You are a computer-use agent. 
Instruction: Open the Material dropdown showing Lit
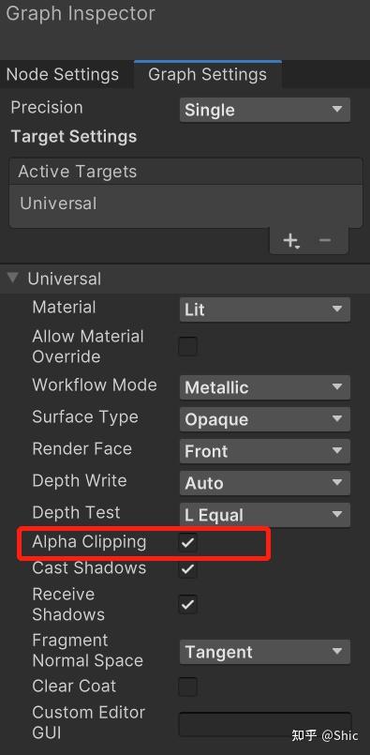tap(265, 310)
